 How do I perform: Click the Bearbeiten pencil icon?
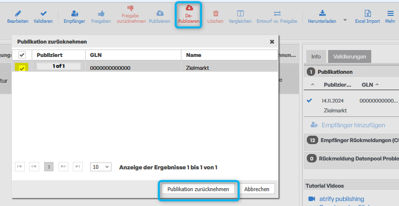18,13
